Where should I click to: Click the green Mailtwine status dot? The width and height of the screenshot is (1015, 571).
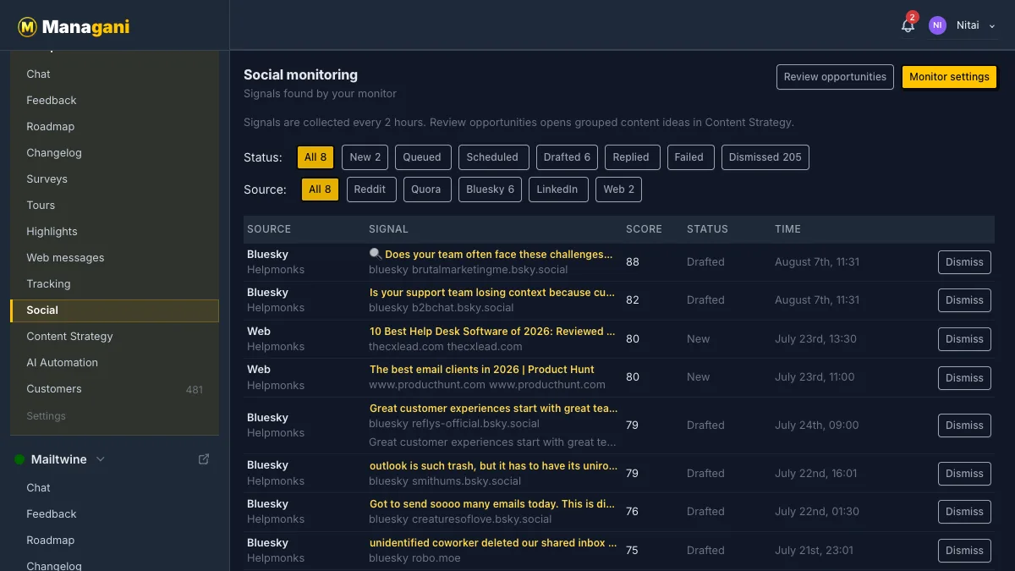point(19,459)
